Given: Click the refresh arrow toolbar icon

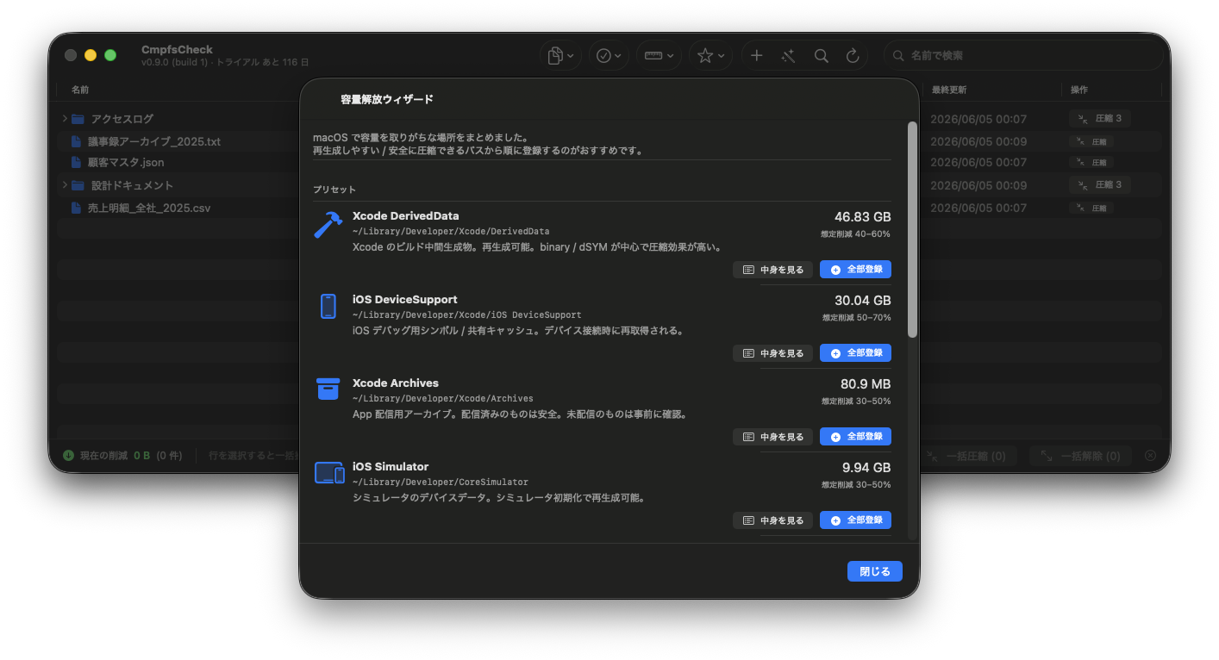Looking at the screenshot, I should click(853, 55).
